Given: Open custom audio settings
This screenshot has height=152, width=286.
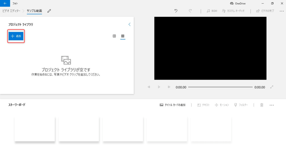Looking at the screenshot, I should tap(233, 11).
